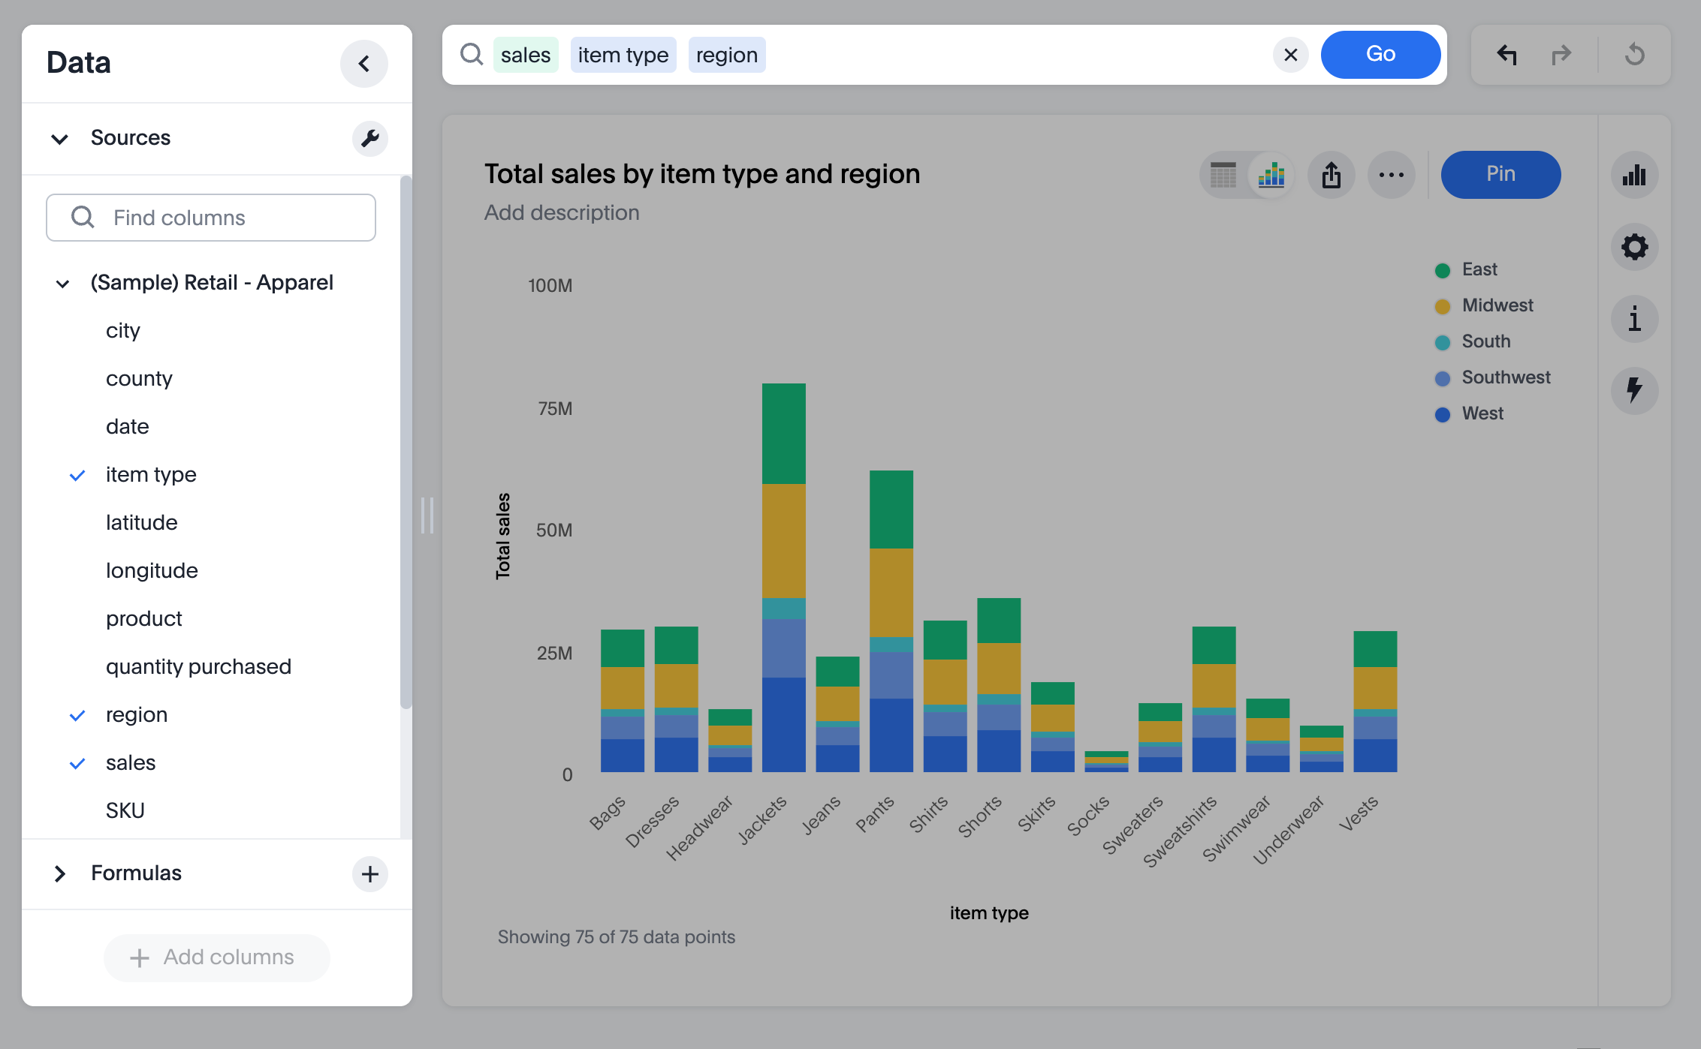
Task: Switch to table view of results
Action: click(x=1222, y=175)
